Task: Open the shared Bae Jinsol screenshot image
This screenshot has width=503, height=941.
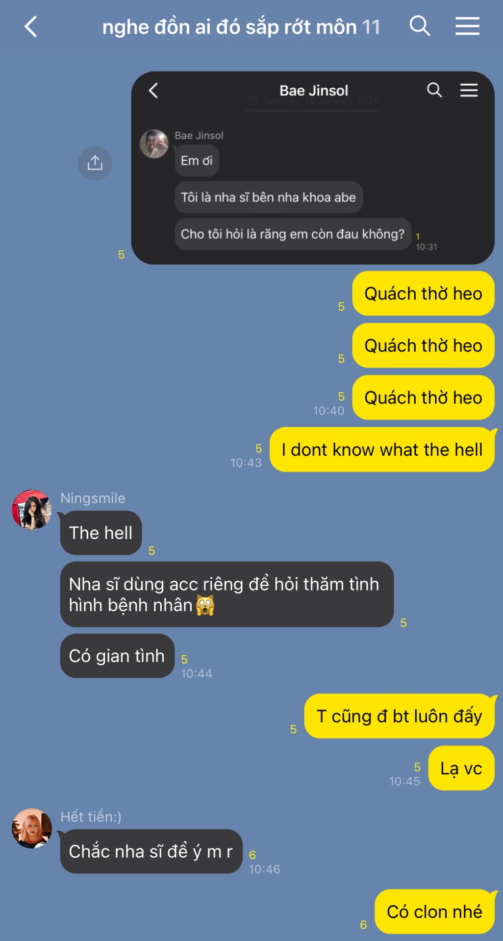Action: point(313,168)
